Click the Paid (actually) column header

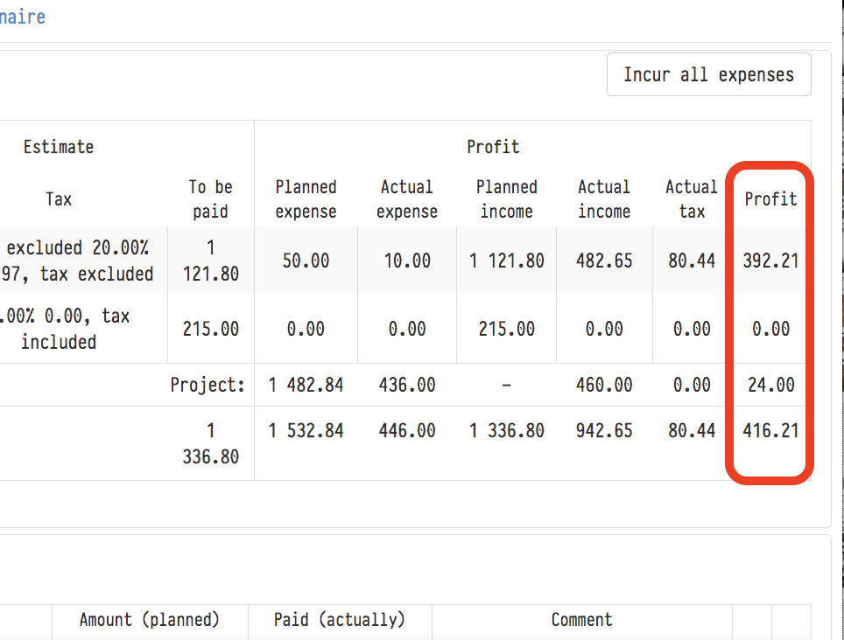340,620
